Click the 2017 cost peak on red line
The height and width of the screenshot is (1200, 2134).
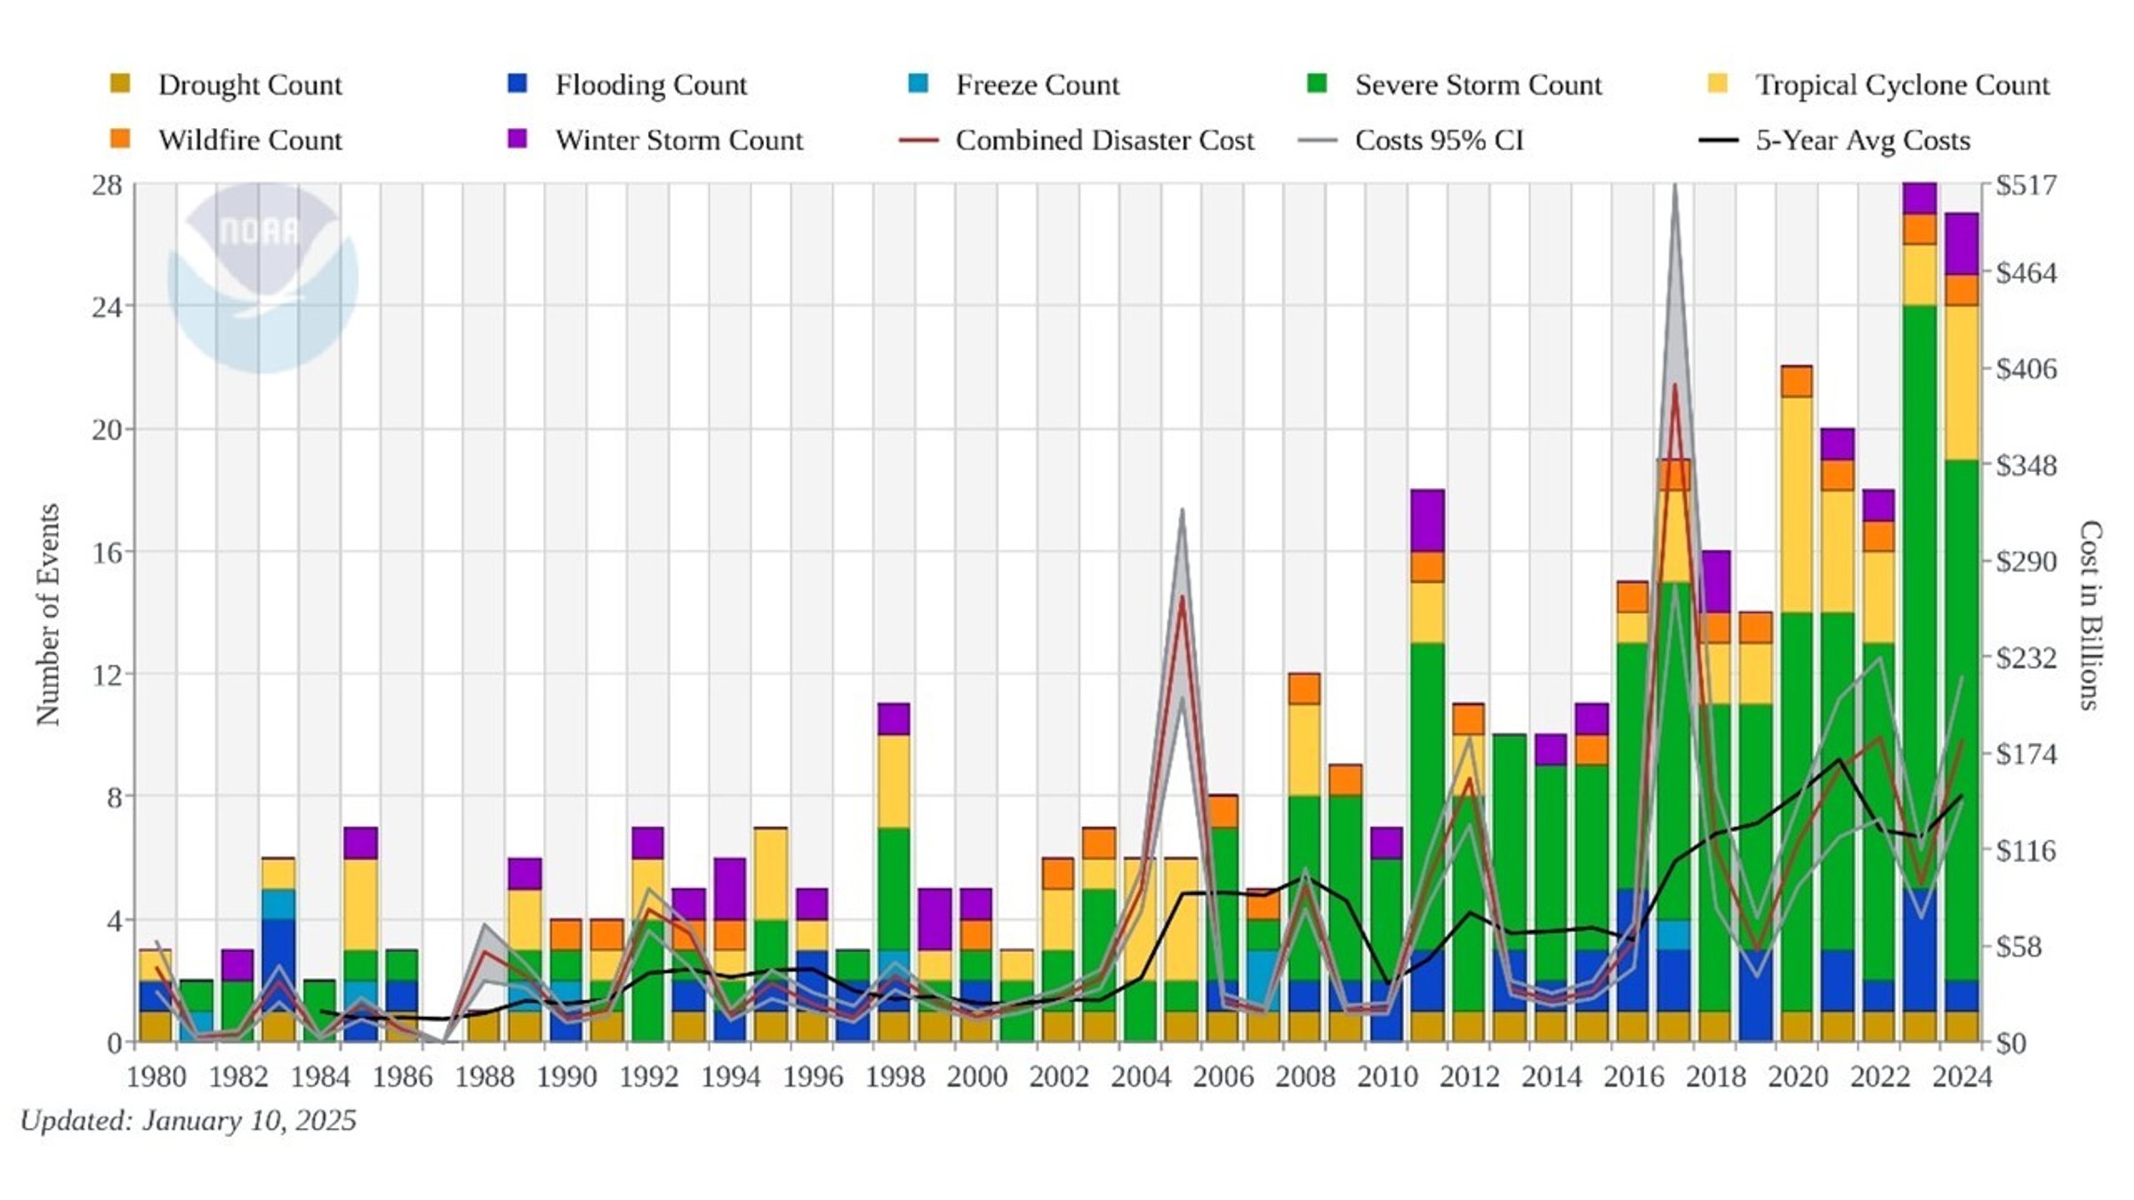[x=1674, y=385]
